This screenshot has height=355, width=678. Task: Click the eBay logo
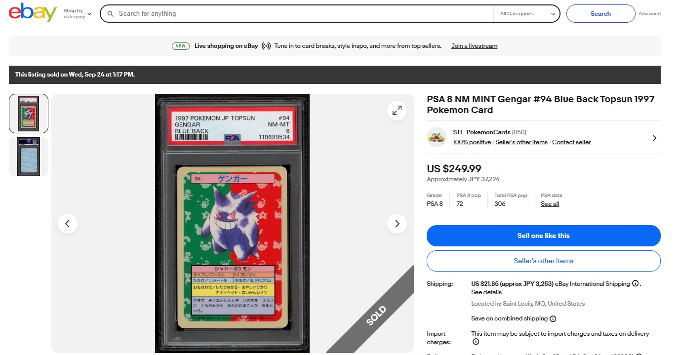(x=33, y=13)
